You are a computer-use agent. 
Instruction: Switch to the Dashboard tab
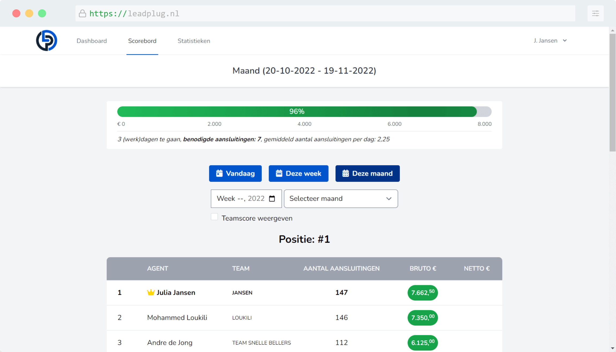(92, 41)
